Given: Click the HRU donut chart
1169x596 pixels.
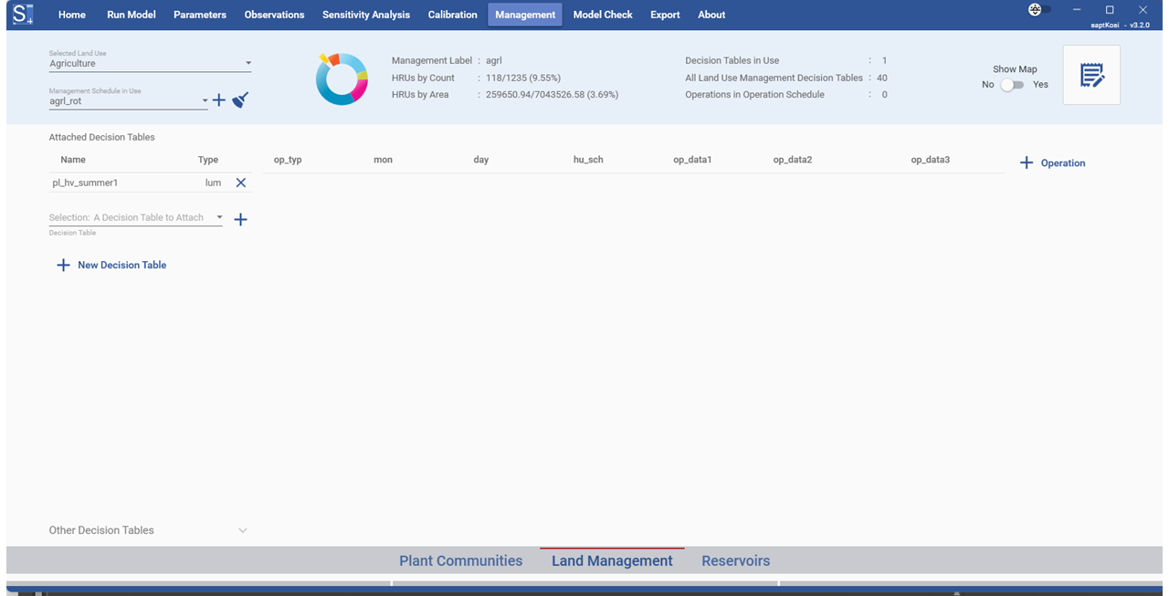Looking at the screenshot, I should 342,79.
